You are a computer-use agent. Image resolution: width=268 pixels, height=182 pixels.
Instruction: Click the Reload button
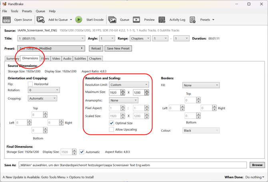point(96,48)
